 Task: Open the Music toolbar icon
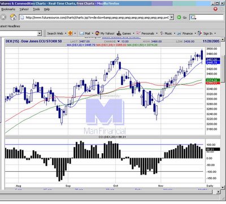point(162,33)
